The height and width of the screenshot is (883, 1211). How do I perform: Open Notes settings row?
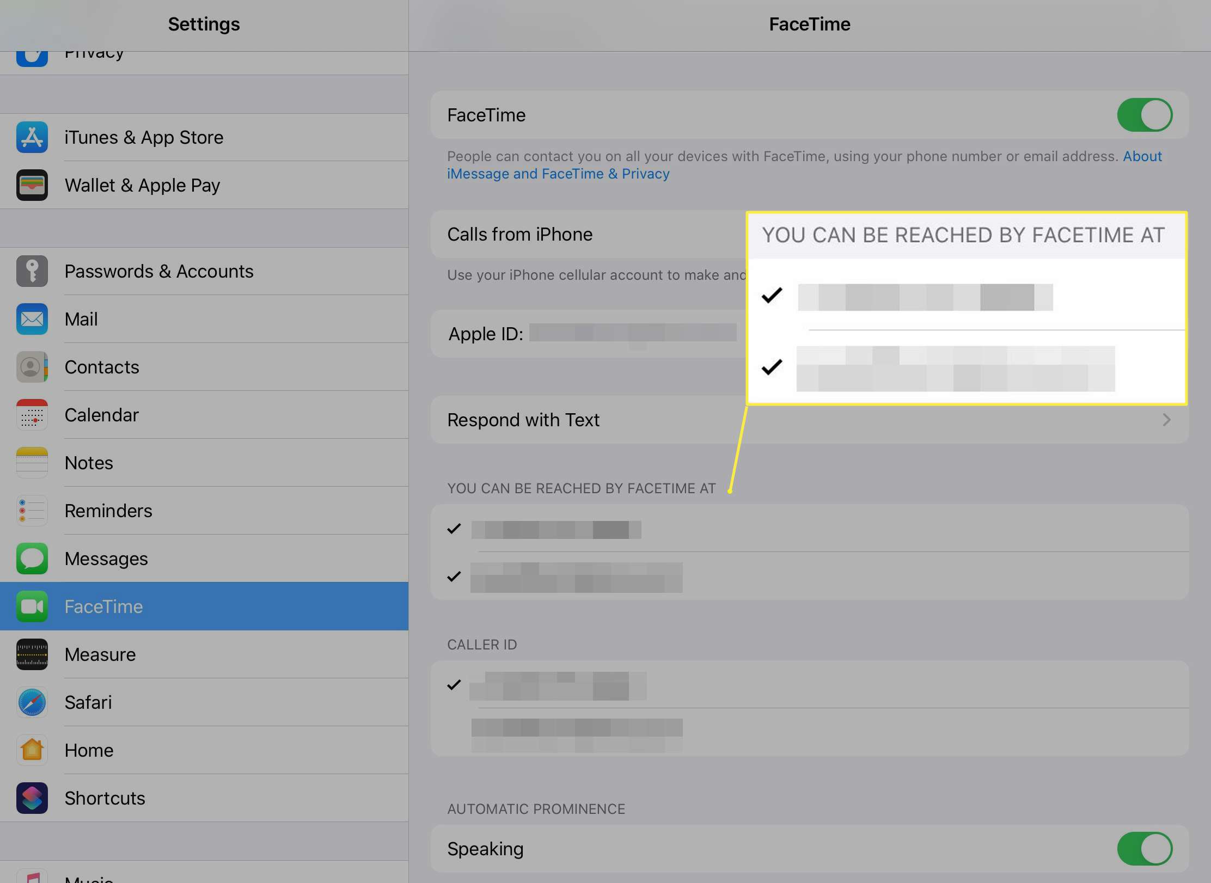pos(204,463)
